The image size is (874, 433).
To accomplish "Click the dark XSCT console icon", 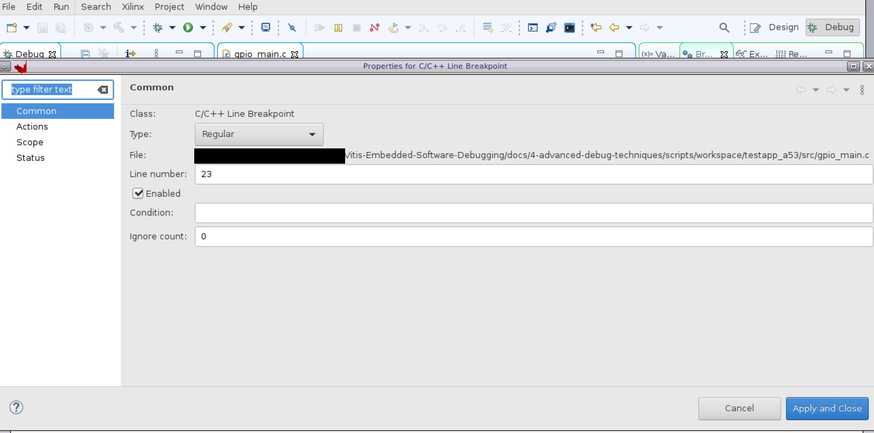I will click(570, 27).
